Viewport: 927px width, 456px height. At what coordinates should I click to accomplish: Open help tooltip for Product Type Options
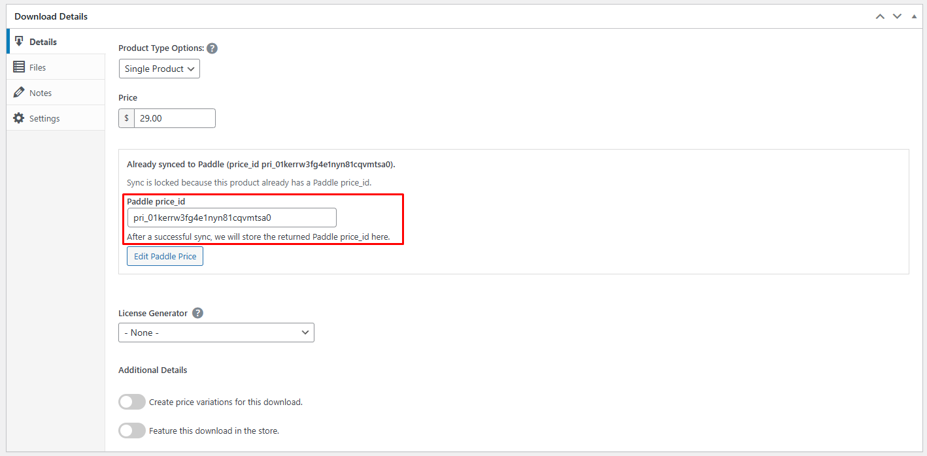pos(212,48)
